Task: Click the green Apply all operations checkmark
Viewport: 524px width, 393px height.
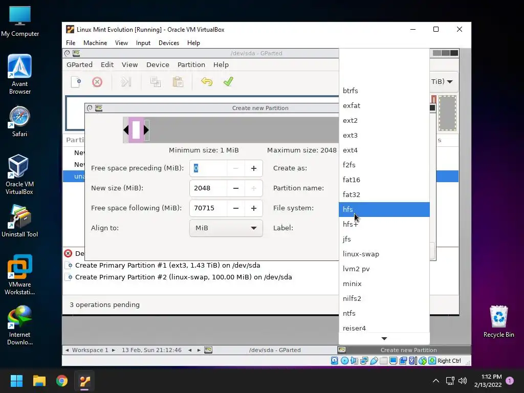Action: point(228,81)
